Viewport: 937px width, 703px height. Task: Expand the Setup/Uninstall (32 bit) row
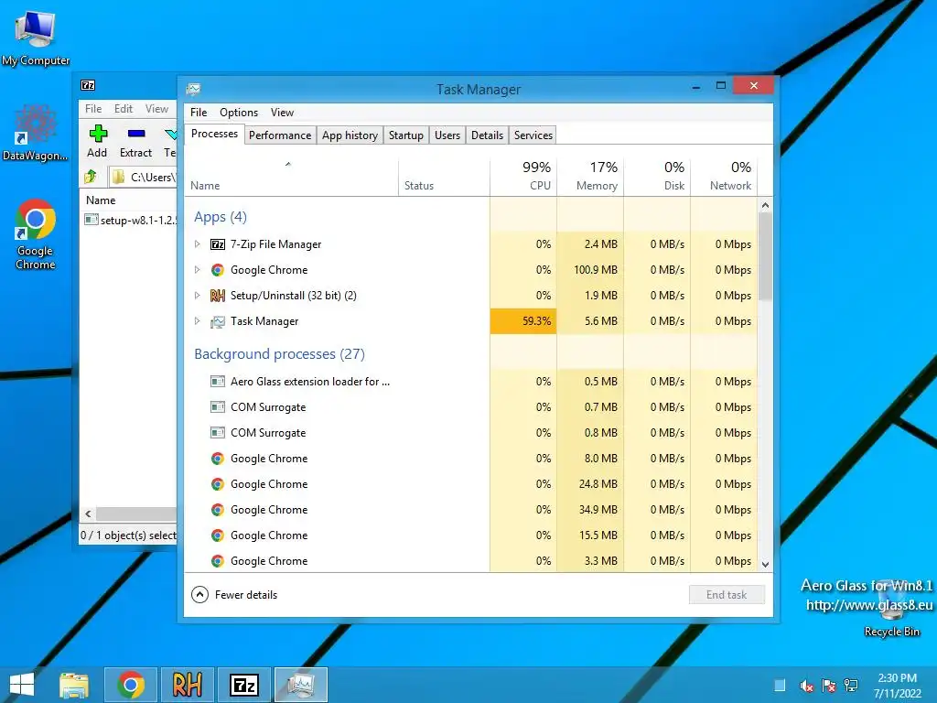[198, 296]
